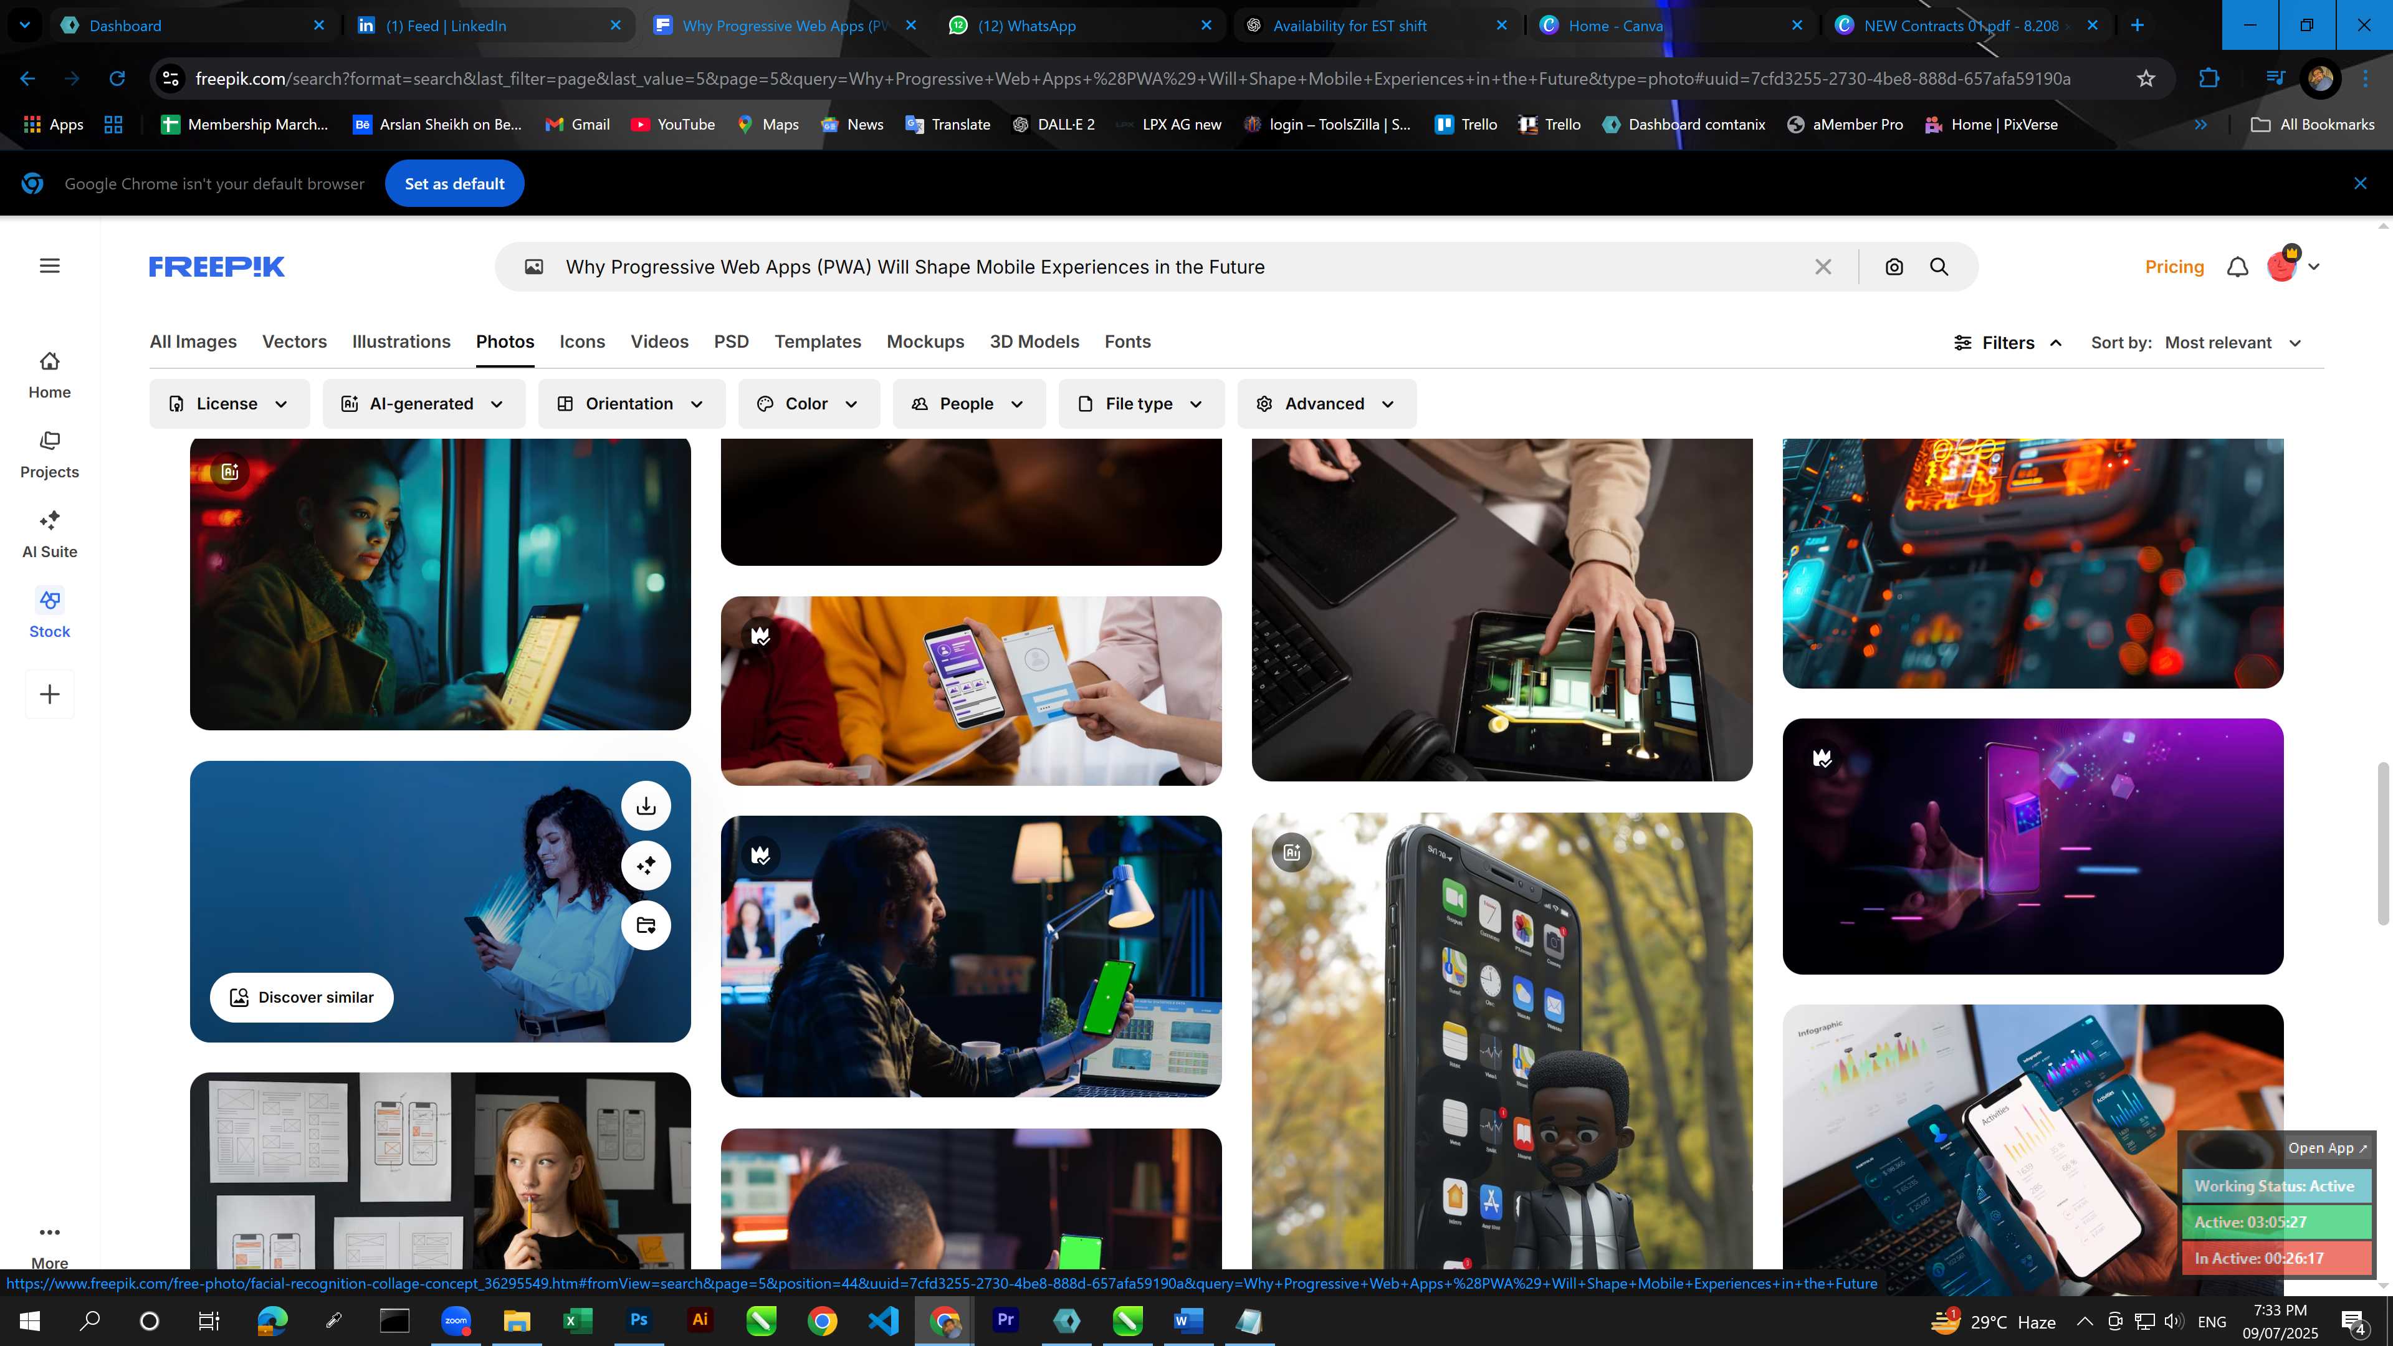Switch to the Mockups tab
This screenshot has height=1346, width=2393.
tap(925, 341)
